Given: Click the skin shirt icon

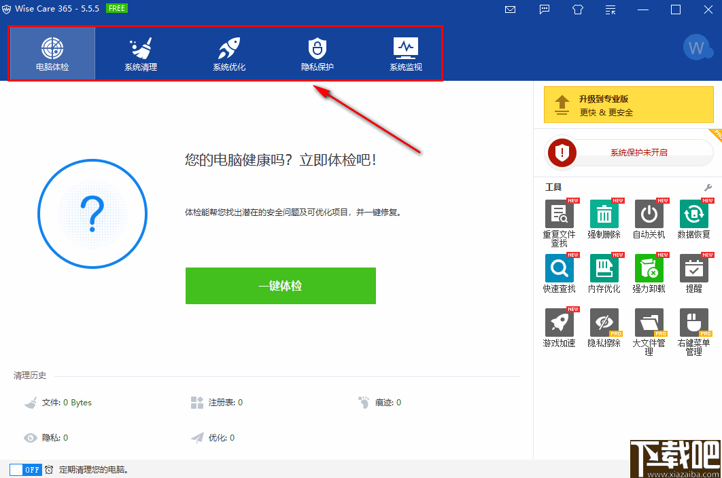Looking at the screenshot, I should [577, 10].
